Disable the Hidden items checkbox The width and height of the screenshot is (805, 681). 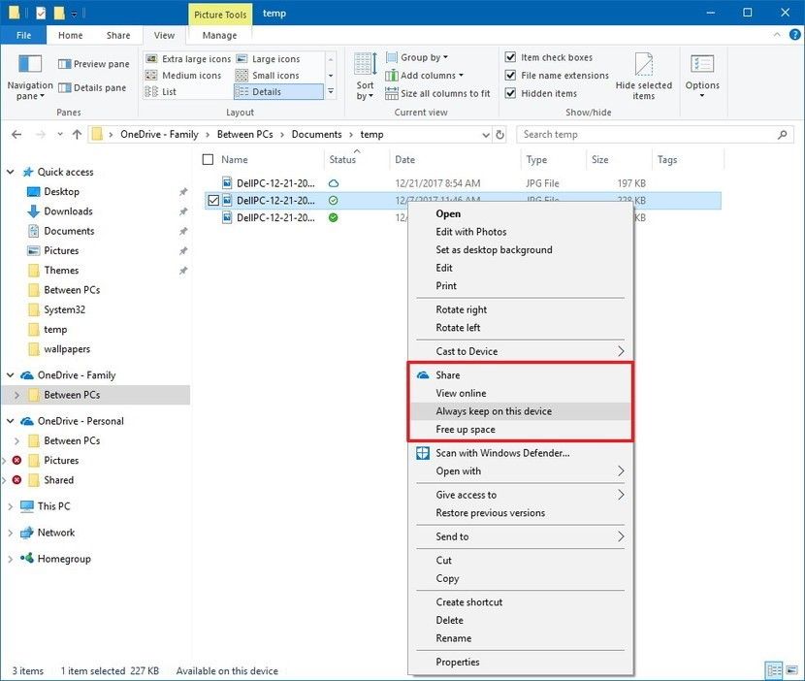tap(511, 93)
